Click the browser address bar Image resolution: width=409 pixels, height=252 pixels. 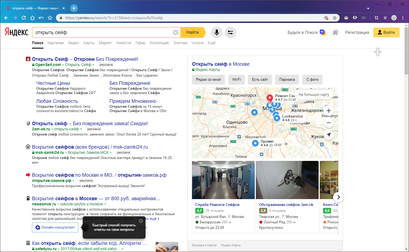pos(191,18)
